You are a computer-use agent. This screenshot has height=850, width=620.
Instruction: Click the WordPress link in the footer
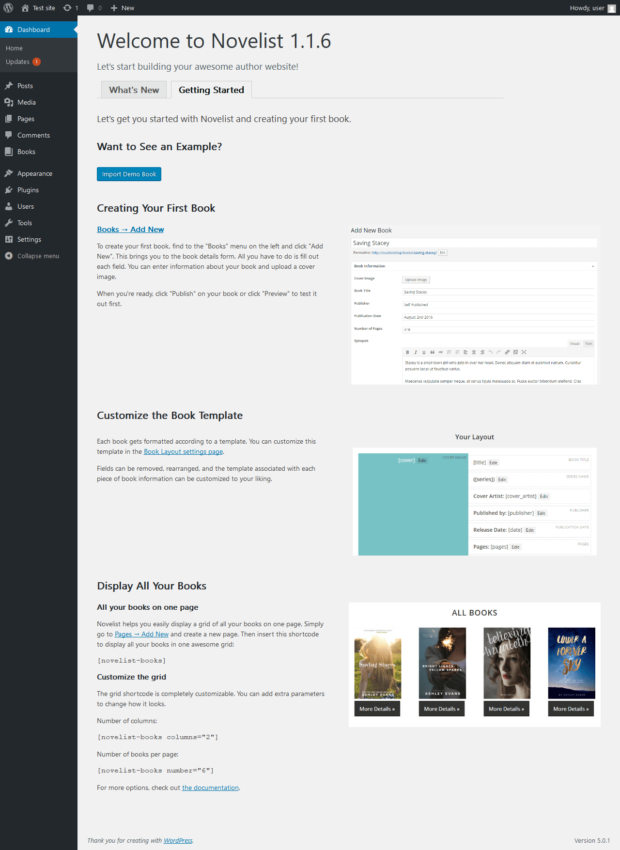[x=178, y=840]
